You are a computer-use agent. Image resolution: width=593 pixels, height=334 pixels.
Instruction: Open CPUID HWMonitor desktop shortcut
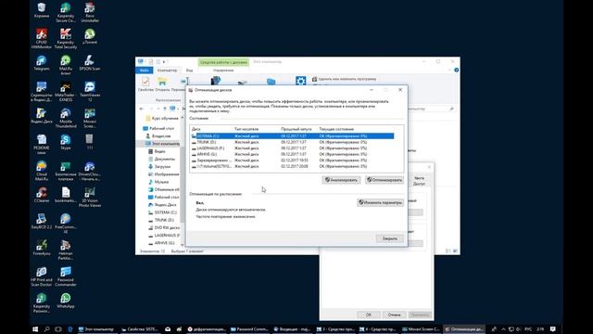click(x=42, y=39)
